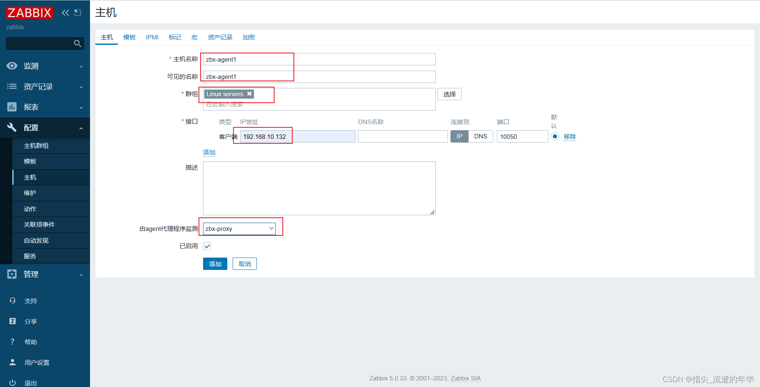Click the 描述 description text area
Viewport: 760px width, 387px height.
pos(319,188)
